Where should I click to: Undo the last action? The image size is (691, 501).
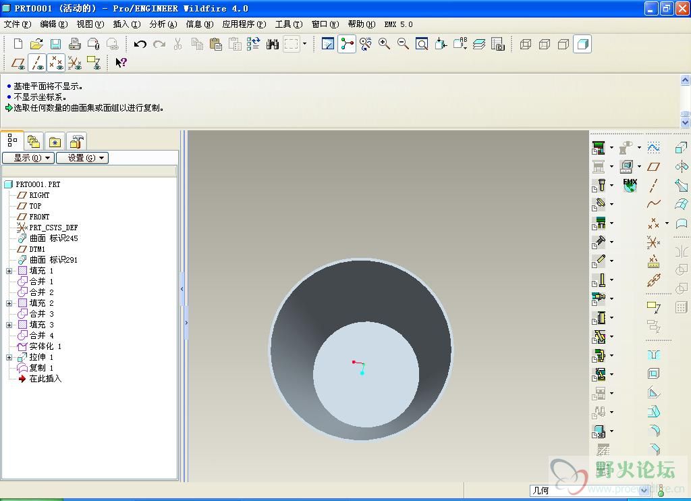(140, 44)
